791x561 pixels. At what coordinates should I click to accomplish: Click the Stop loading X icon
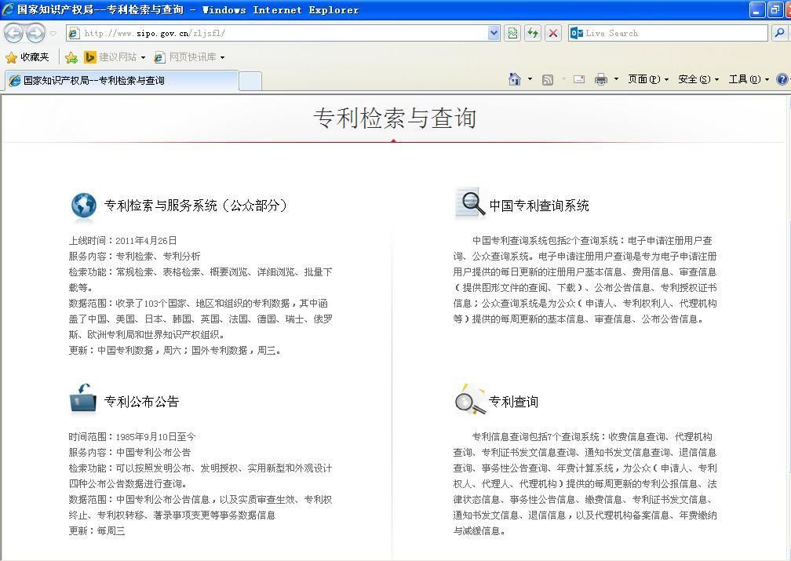coord(553,33)
